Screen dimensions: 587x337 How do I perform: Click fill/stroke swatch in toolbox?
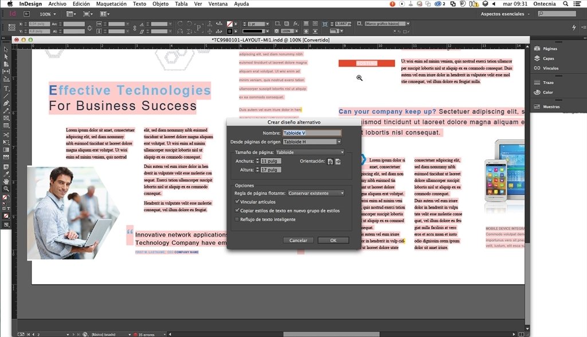point(6,197)
